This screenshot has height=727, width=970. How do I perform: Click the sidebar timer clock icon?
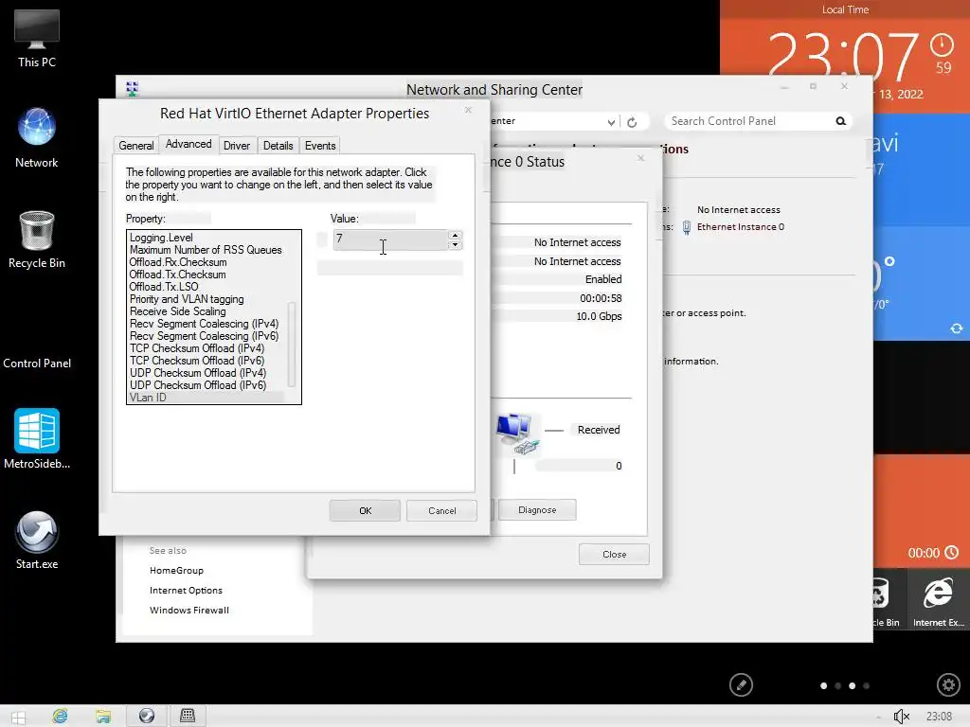(x=951, y=553)
